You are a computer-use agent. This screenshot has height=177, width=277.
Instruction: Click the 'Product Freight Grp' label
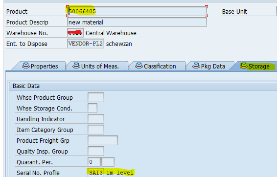point(43,141)
